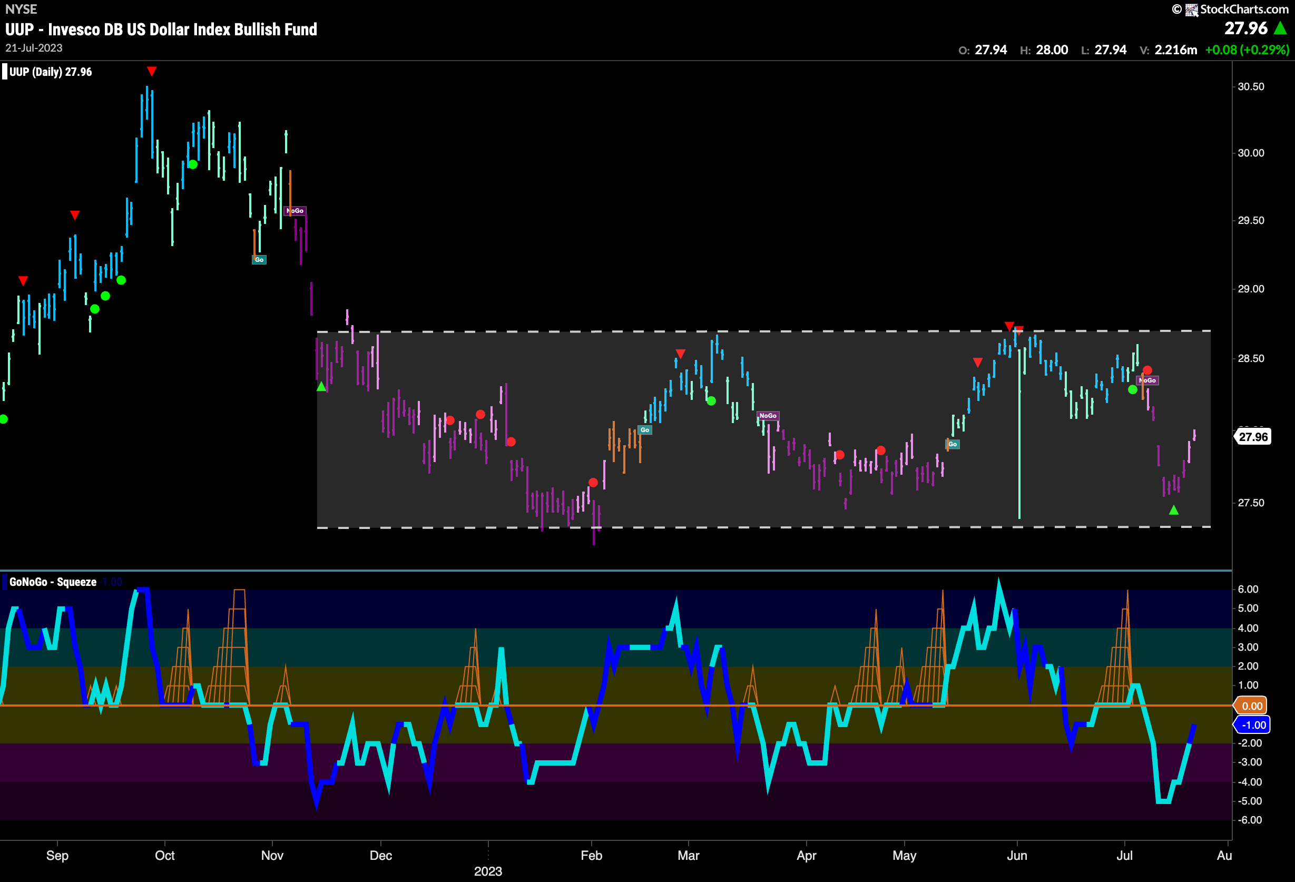Click the red dot at the early February low
The width and height of the screenshot is (1295, 882).
[x=593, y=483]
